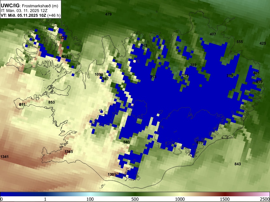270x202 pixels.
Task: Select the 407 value label
Action: point(213,34)
